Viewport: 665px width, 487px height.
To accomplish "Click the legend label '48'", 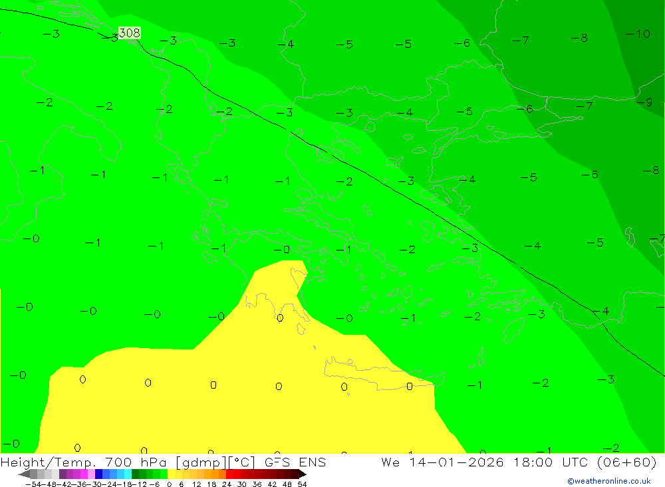I will (x=287, y=484).
